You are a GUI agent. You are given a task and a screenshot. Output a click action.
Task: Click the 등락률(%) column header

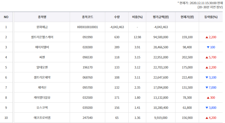(211, 17)
